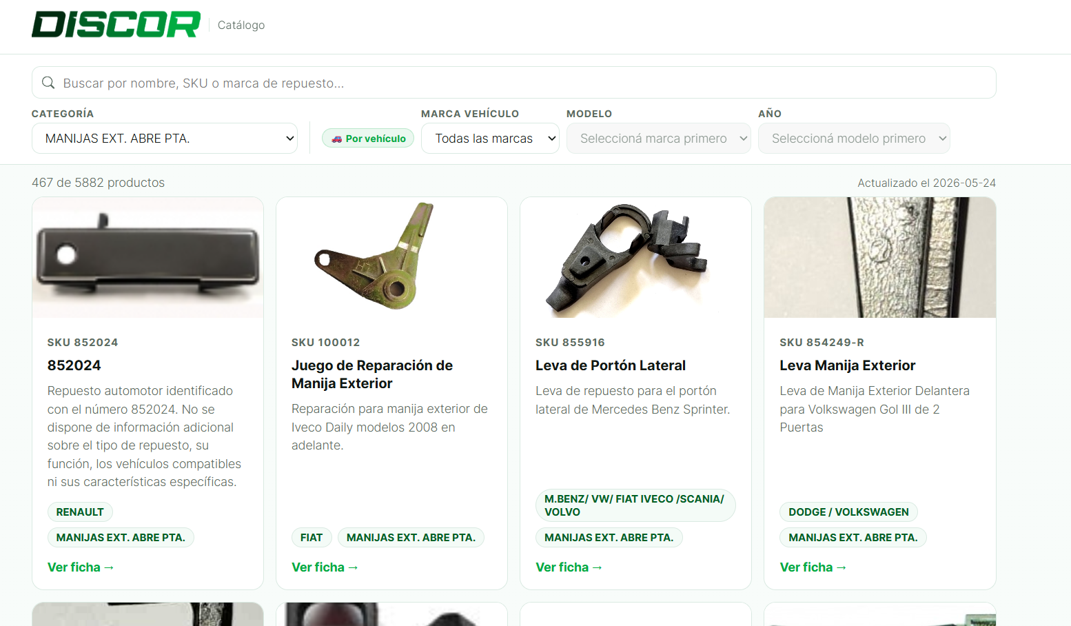Click the Mercedes Benz Sprinter description
This screenshot has width=1071, height=626.
click(x=633, y=400)
